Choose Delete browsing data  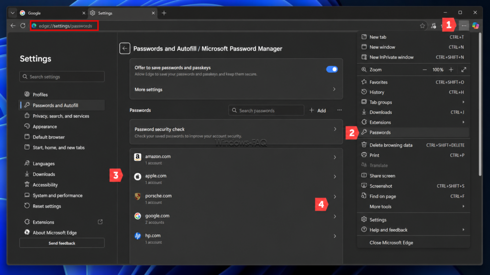(413, 145)
